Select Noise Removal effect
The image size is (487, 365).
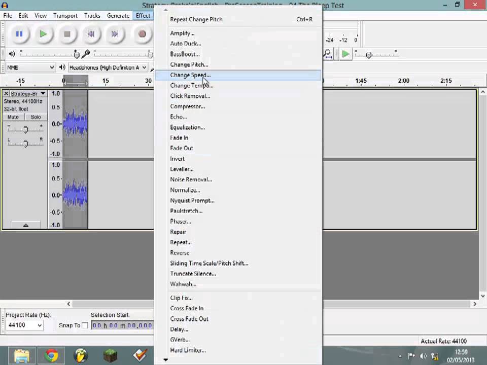click(x=238, y=179)
